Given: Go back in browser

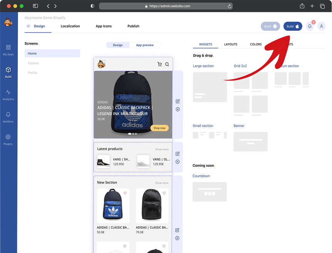Looking at the screenshot, I should (x=48, y=6).
